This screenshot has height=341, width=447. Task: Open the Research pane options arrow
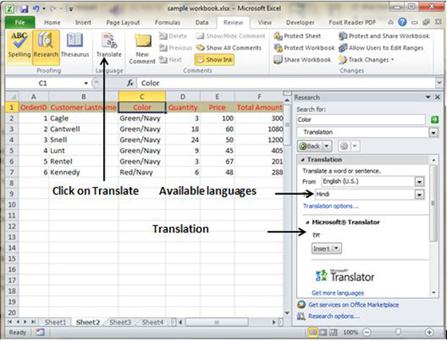(x=428, y=97)
